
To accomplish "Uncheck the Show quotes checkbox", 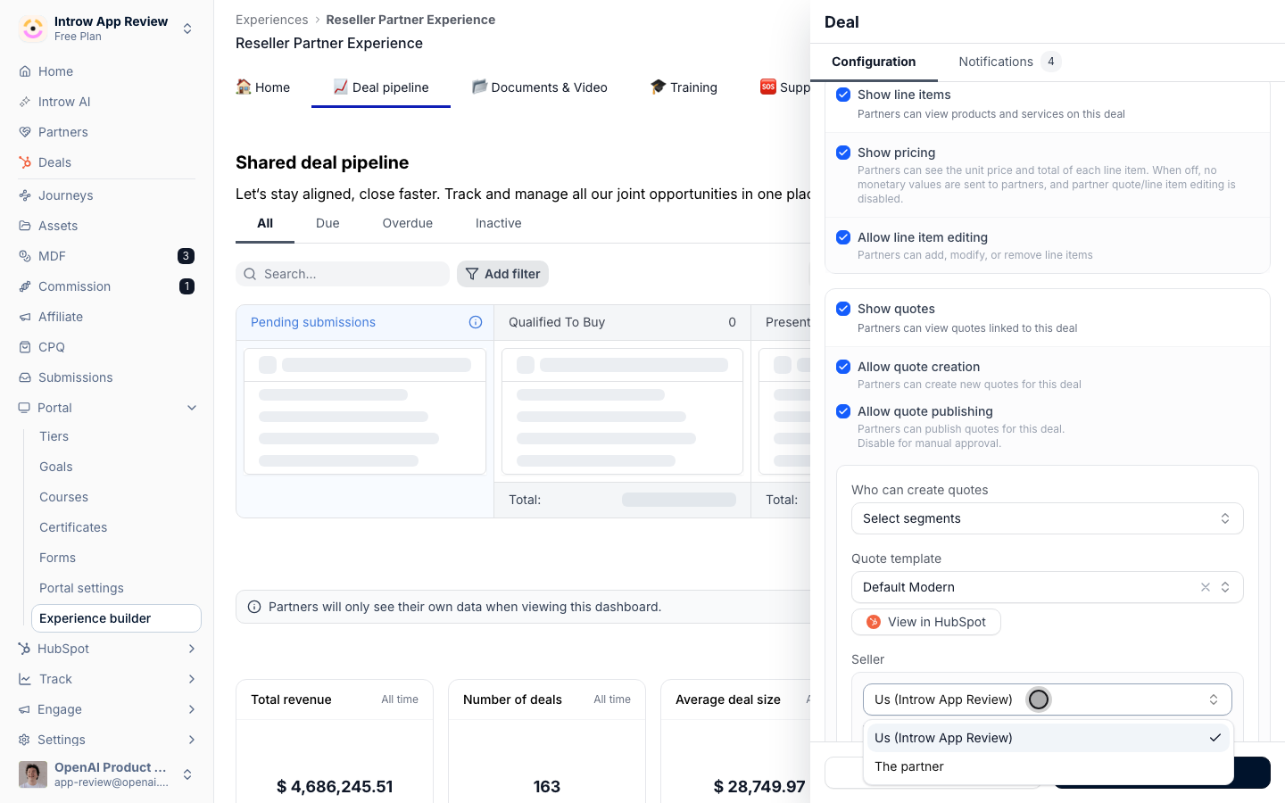I will [843, 309].
